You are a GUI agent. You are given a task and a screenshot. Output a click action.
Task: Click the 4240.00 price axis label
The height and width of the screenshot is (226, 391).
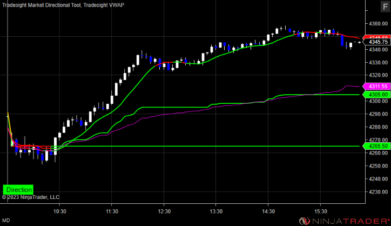tap(378, 179)
